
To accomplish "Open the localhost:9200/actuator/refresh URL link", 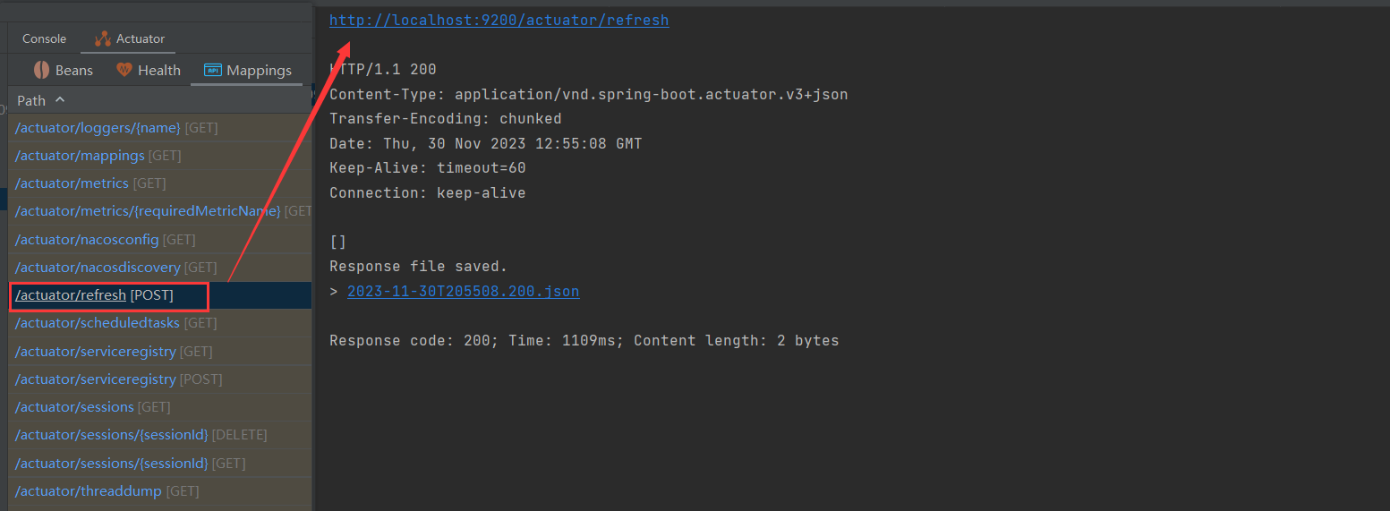I will (499, 20).
